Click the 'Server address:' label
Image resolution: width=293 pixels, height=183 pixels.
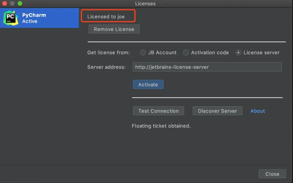[x=106, y=67]
